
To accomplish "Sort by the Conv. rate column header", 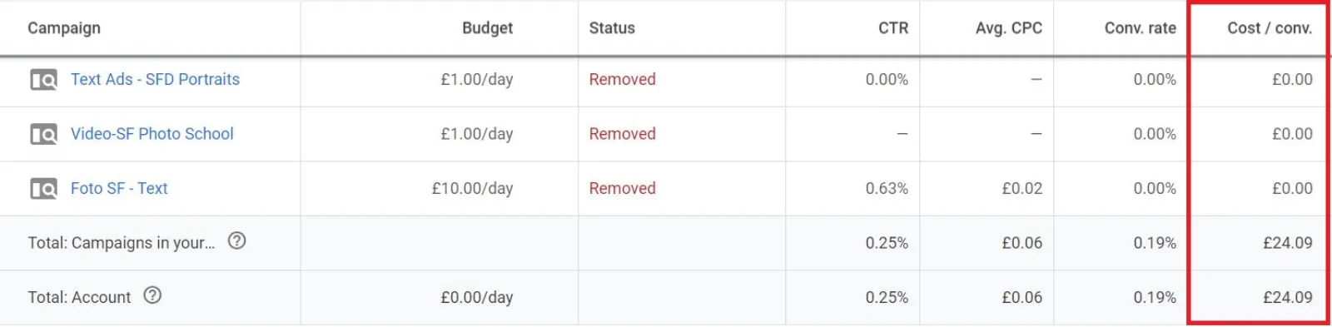I will [x=1141, y=27].
